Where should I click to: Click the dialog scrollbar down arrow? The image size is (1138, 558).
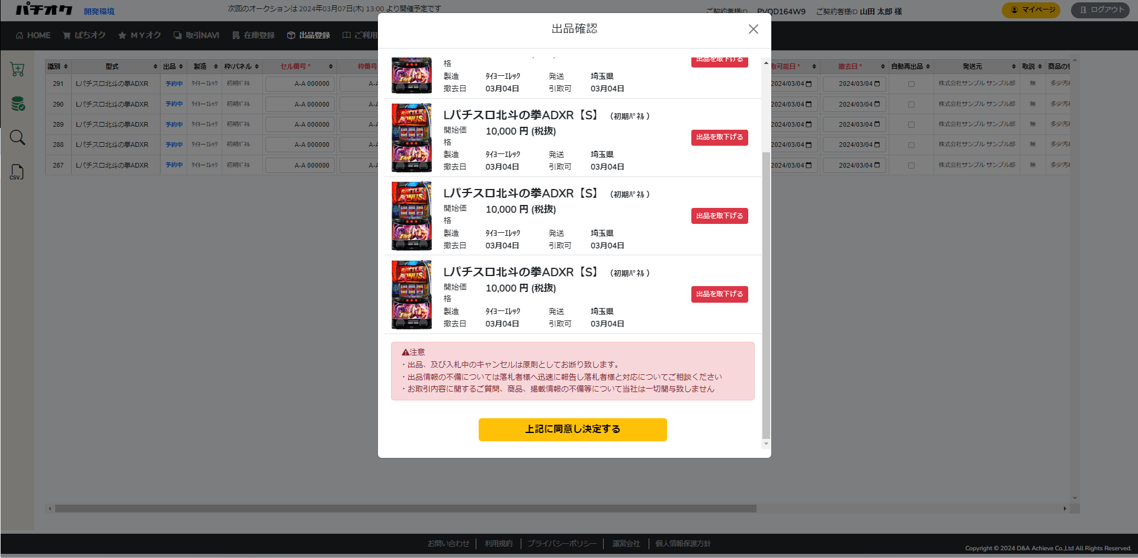766,444
